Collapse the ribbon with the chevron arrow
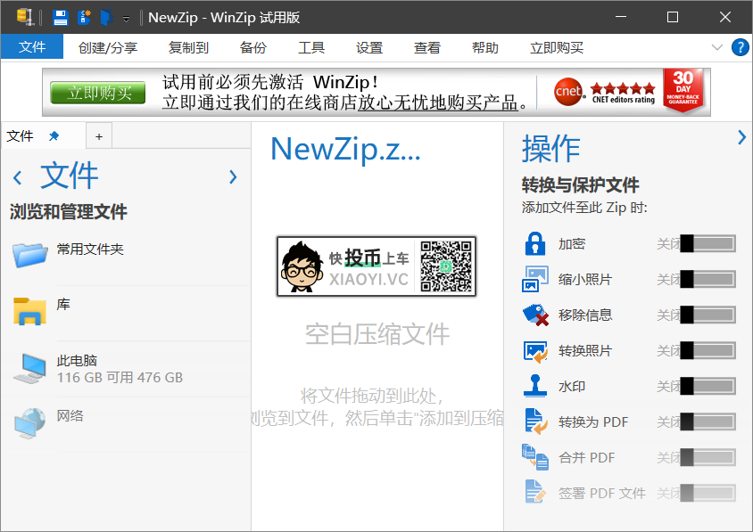Image resolution: width=753 pixels, height=532 pixels. 717,47
